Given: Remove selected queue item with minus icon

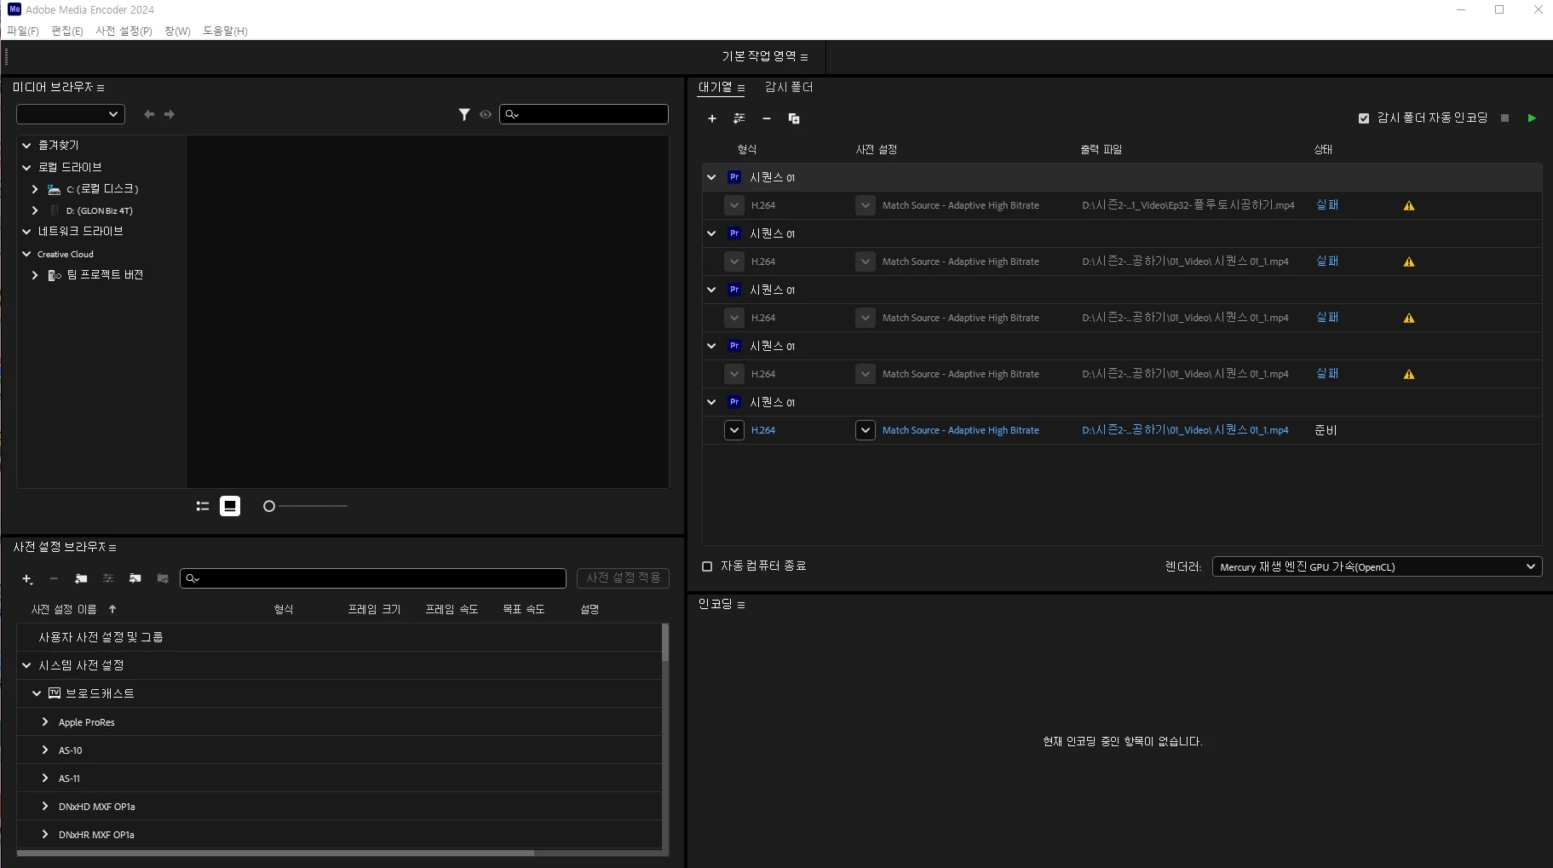Looking at the screenshot, I should pyautogui.click(x=766, y=118).
